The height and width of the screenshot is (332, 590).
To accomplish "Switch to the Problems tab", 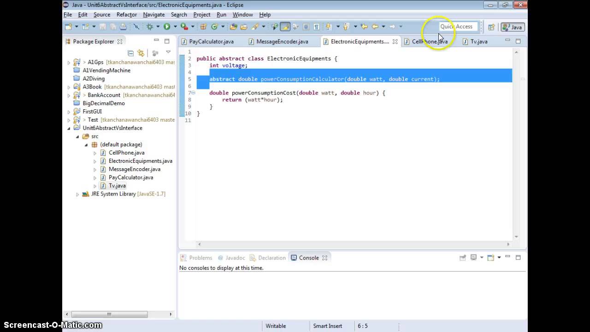I will click(196, 258).
